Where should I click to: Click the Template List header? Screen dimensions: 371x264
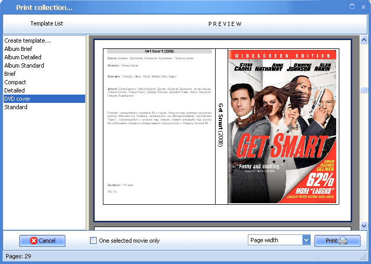pyautogui.click(x=47, y=23)
